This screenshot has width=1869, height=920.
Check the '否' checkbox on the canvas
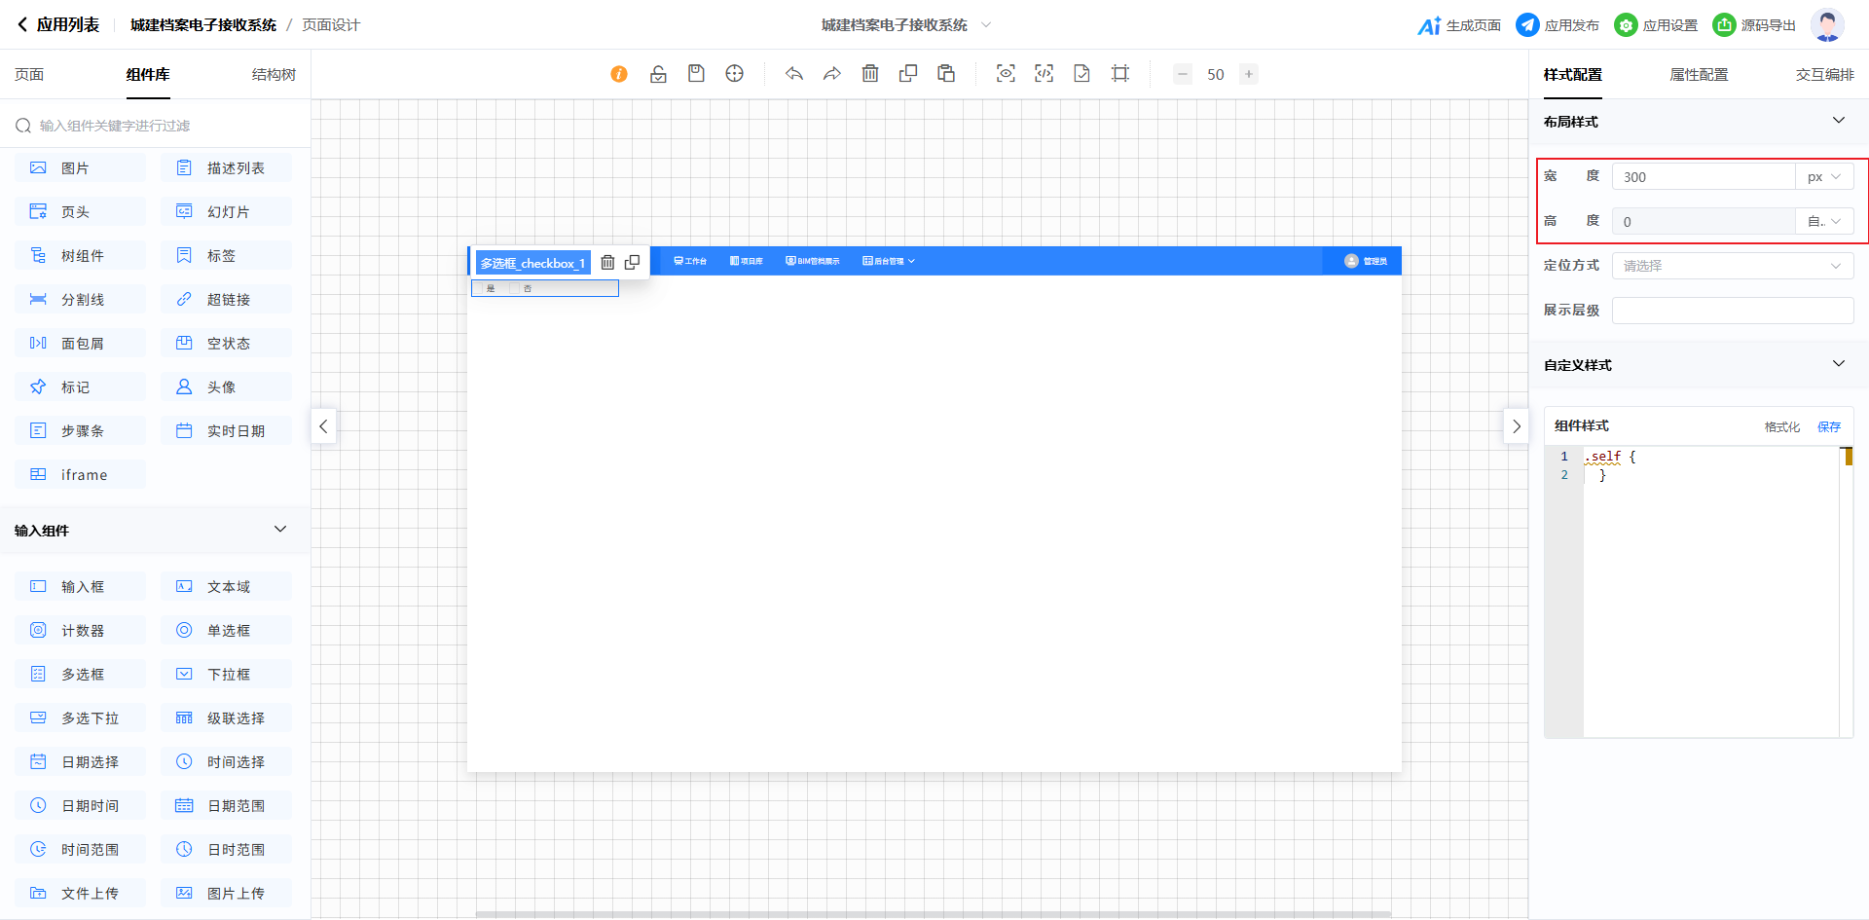pos(516,289)
